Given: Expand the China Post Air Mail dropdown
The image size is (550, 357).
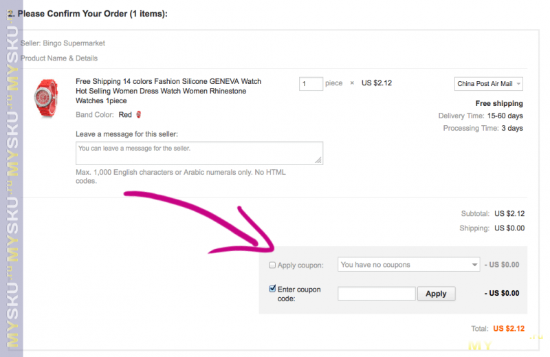Looking at the screenshot, I should click(489, 84).
